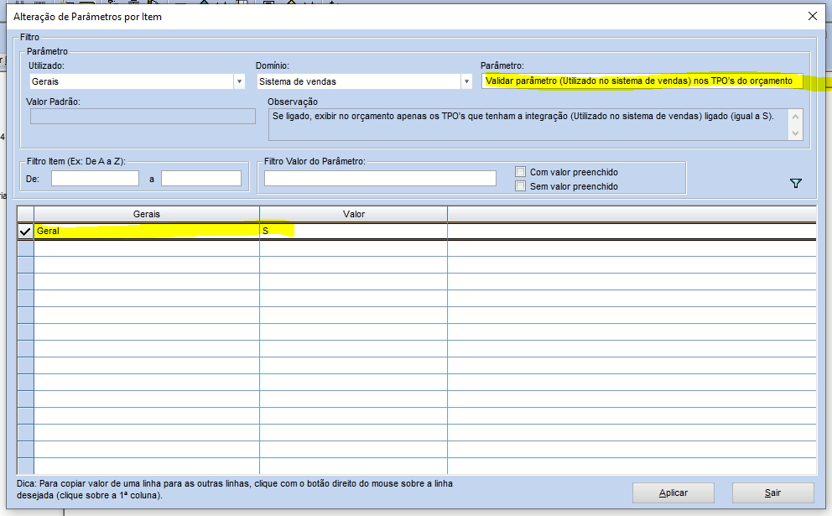The image size is (832, 516).
Task: Check the Sem valor preenchido option
Action: pyautogui.click(x=521, y=186)
